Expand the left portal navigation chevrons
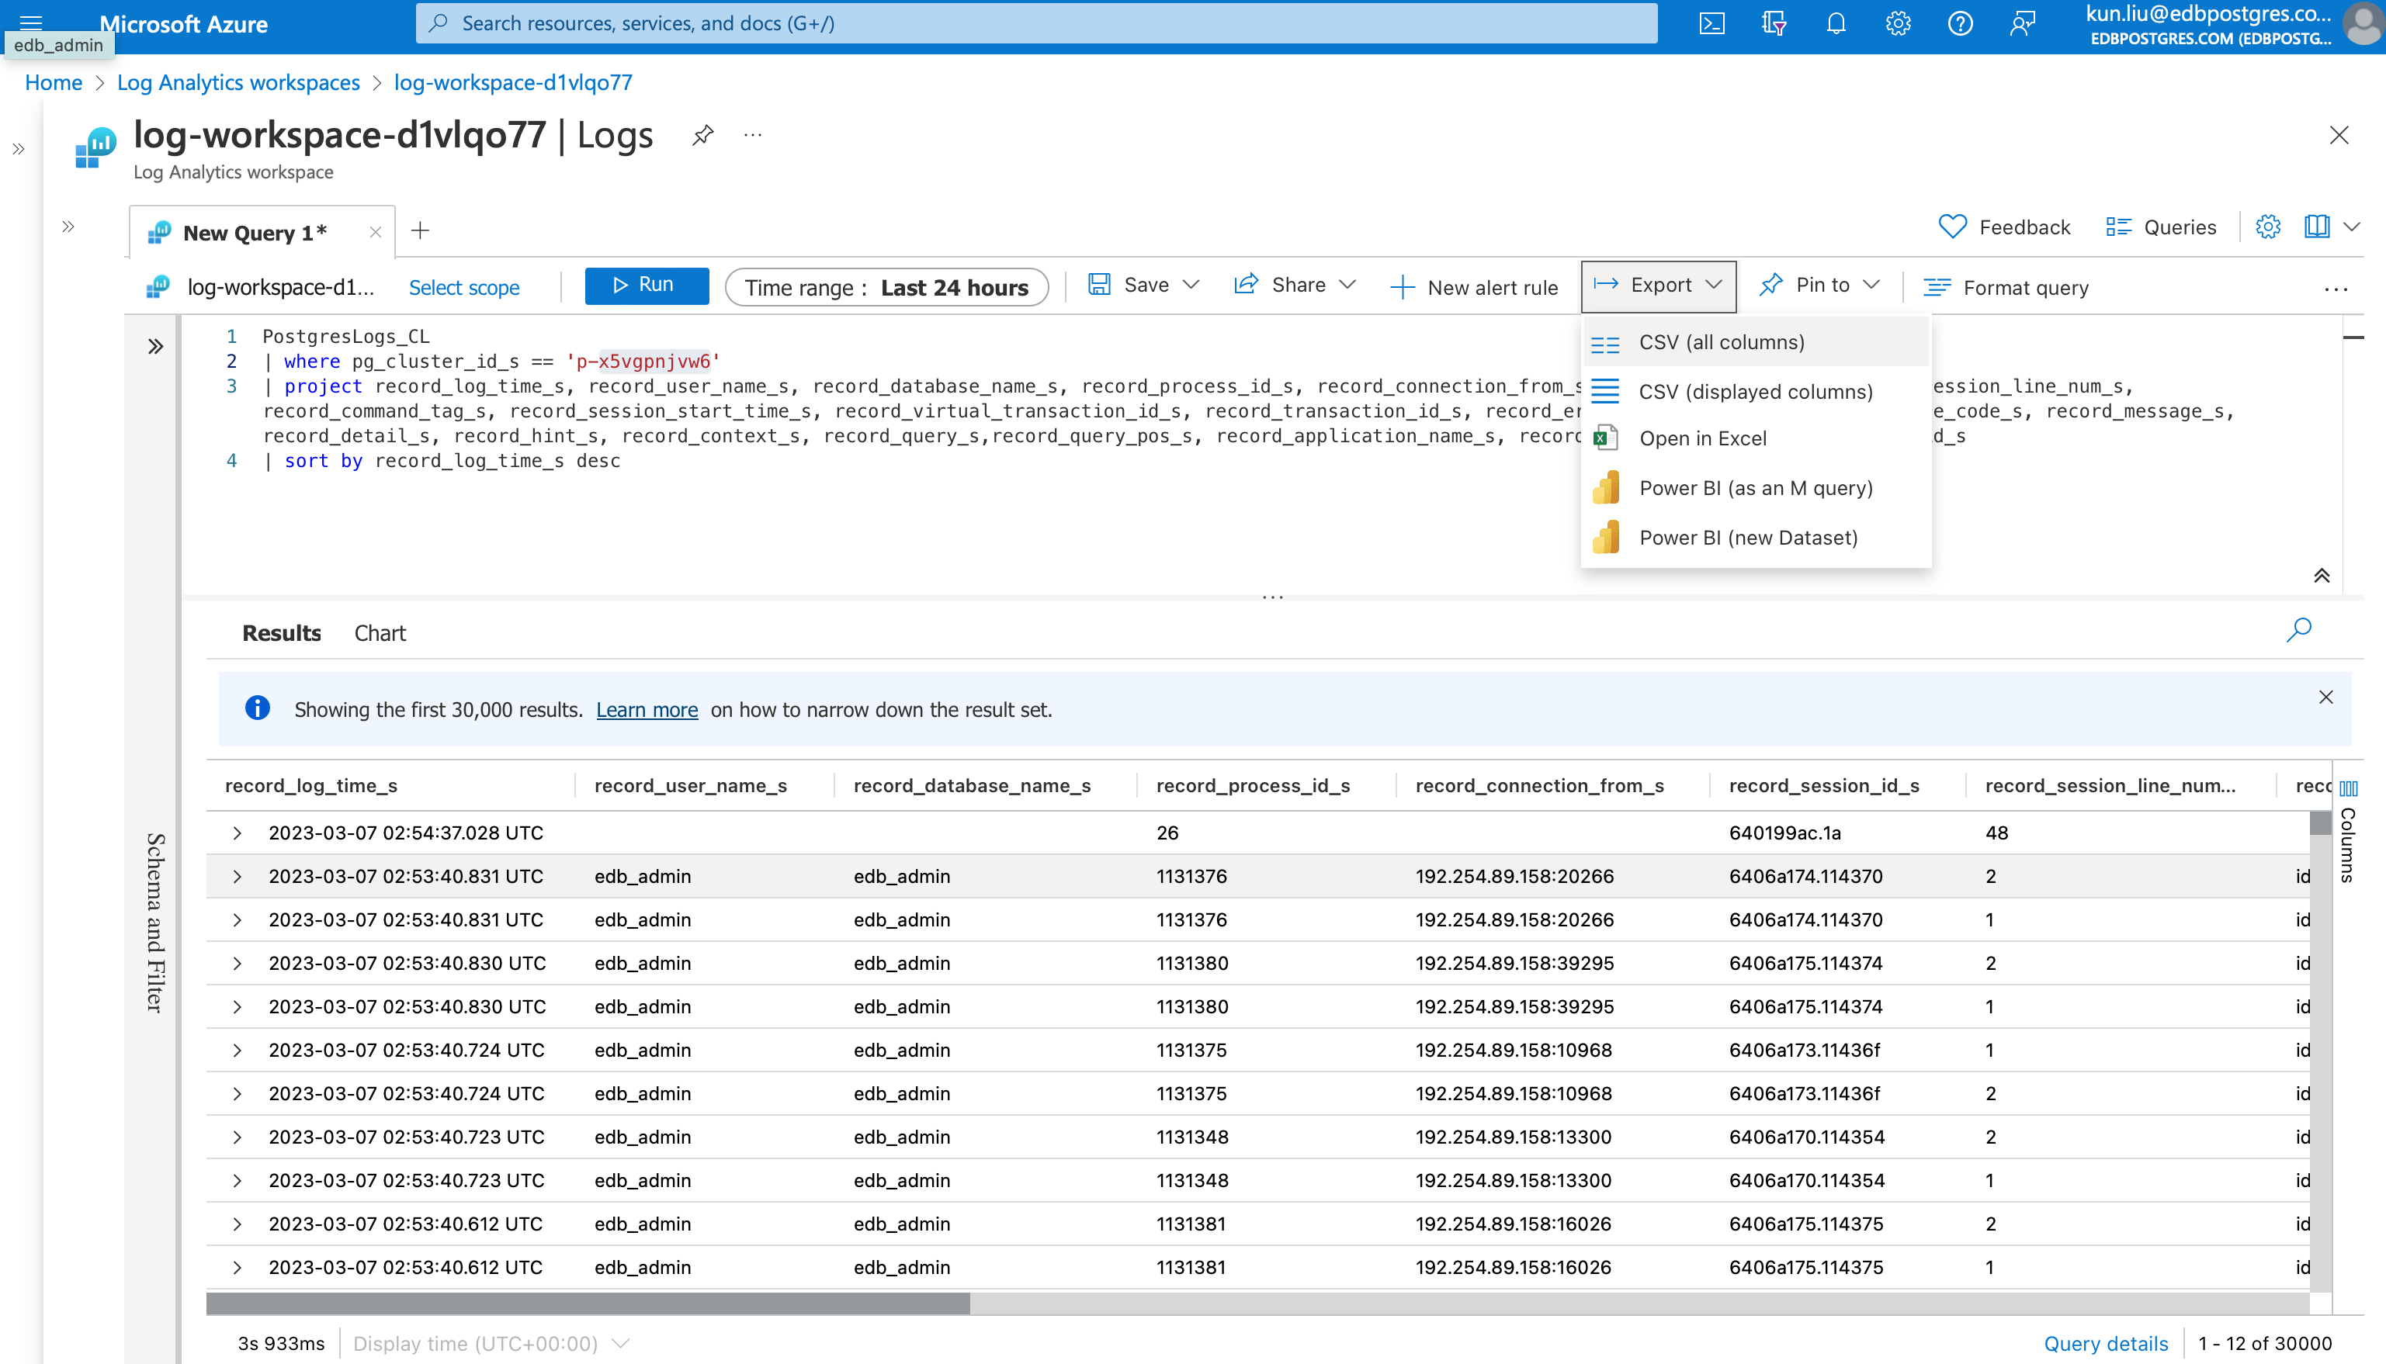 (x=19, y=149)
